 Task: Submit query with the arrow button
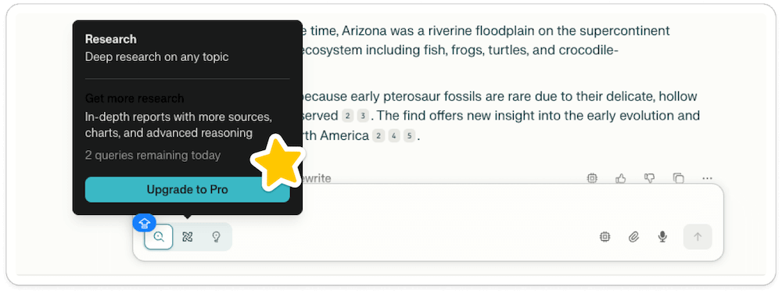[x=698, y=237]
